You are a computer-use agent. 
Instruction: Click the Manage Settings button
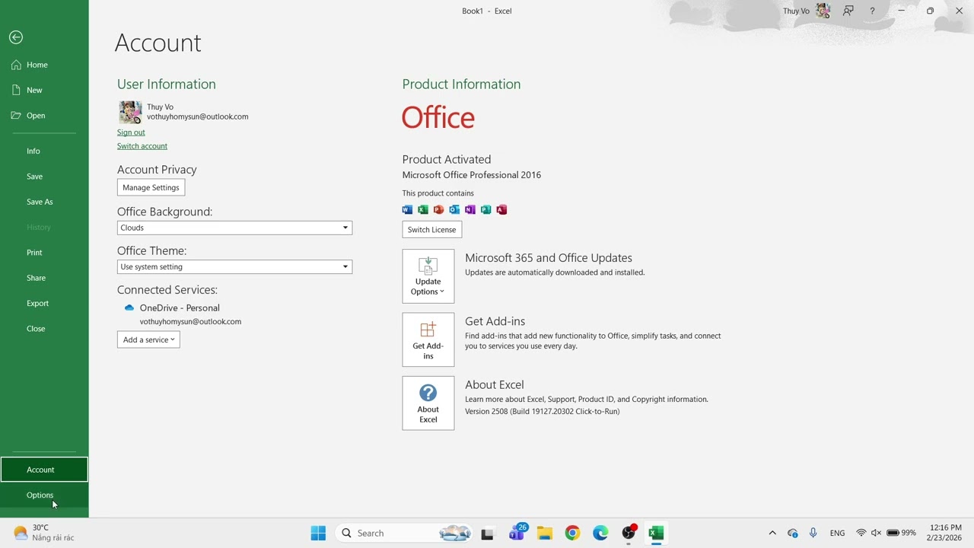(151, 187)
